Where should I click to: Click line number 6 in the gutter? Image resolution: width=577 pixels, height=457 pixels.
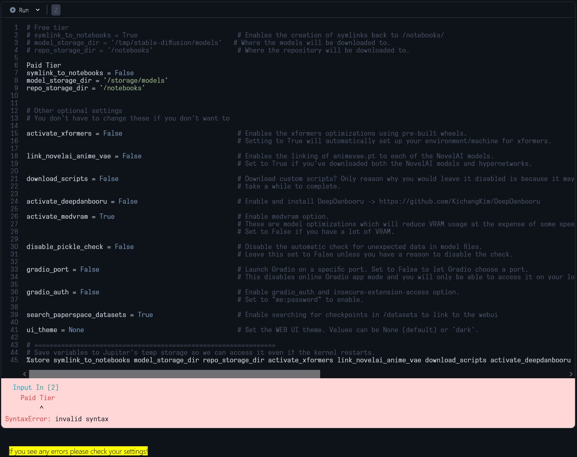pos(16,65)
